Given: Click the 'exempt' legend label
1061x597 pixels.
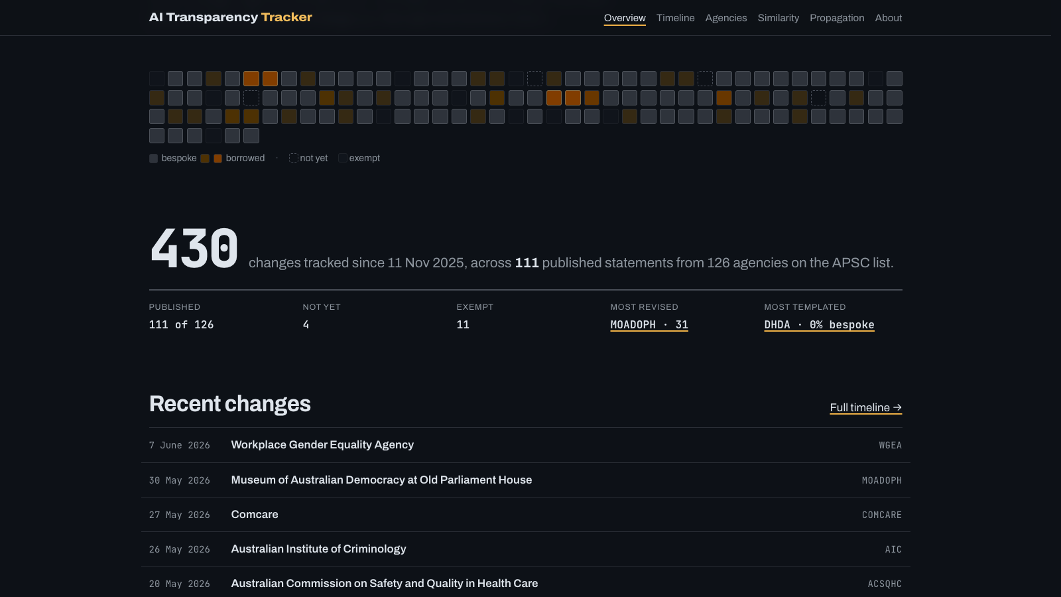Looking at the screenshot, I should pyautogui.click(x=365, y=158).
